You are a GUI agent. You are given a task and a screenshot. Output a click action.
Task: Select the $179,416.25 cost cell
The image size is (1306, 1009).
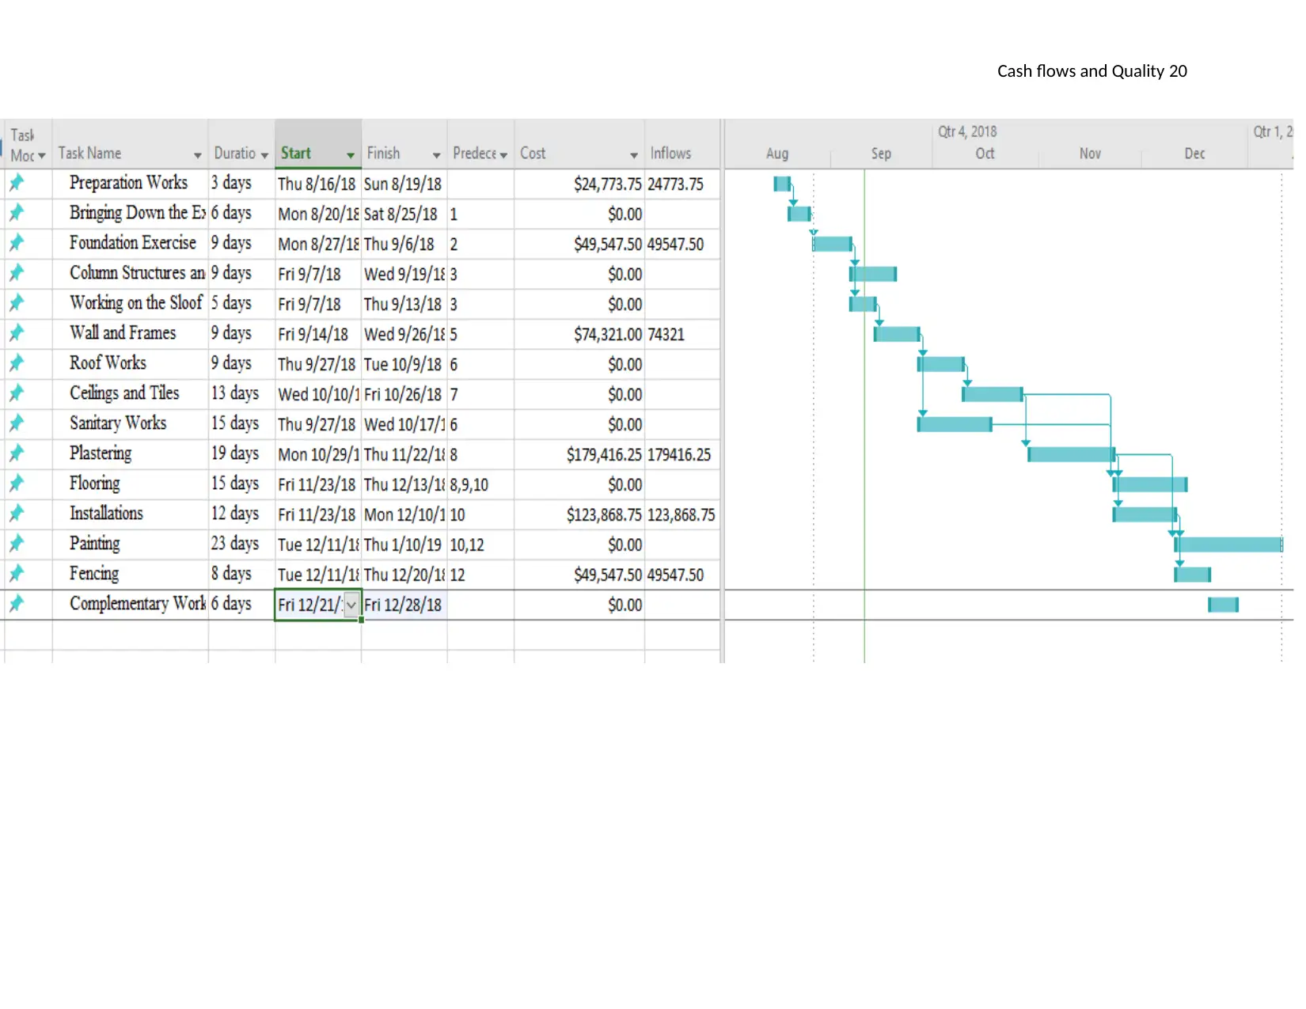(x=579, y=454)
